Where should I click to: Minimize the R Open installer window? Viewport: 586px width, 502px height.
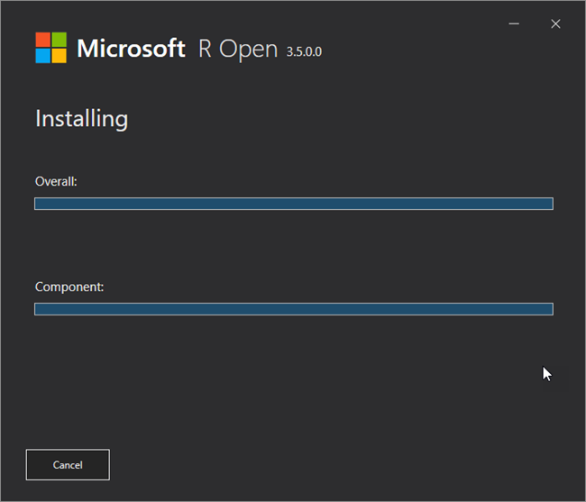click(513, 23)
